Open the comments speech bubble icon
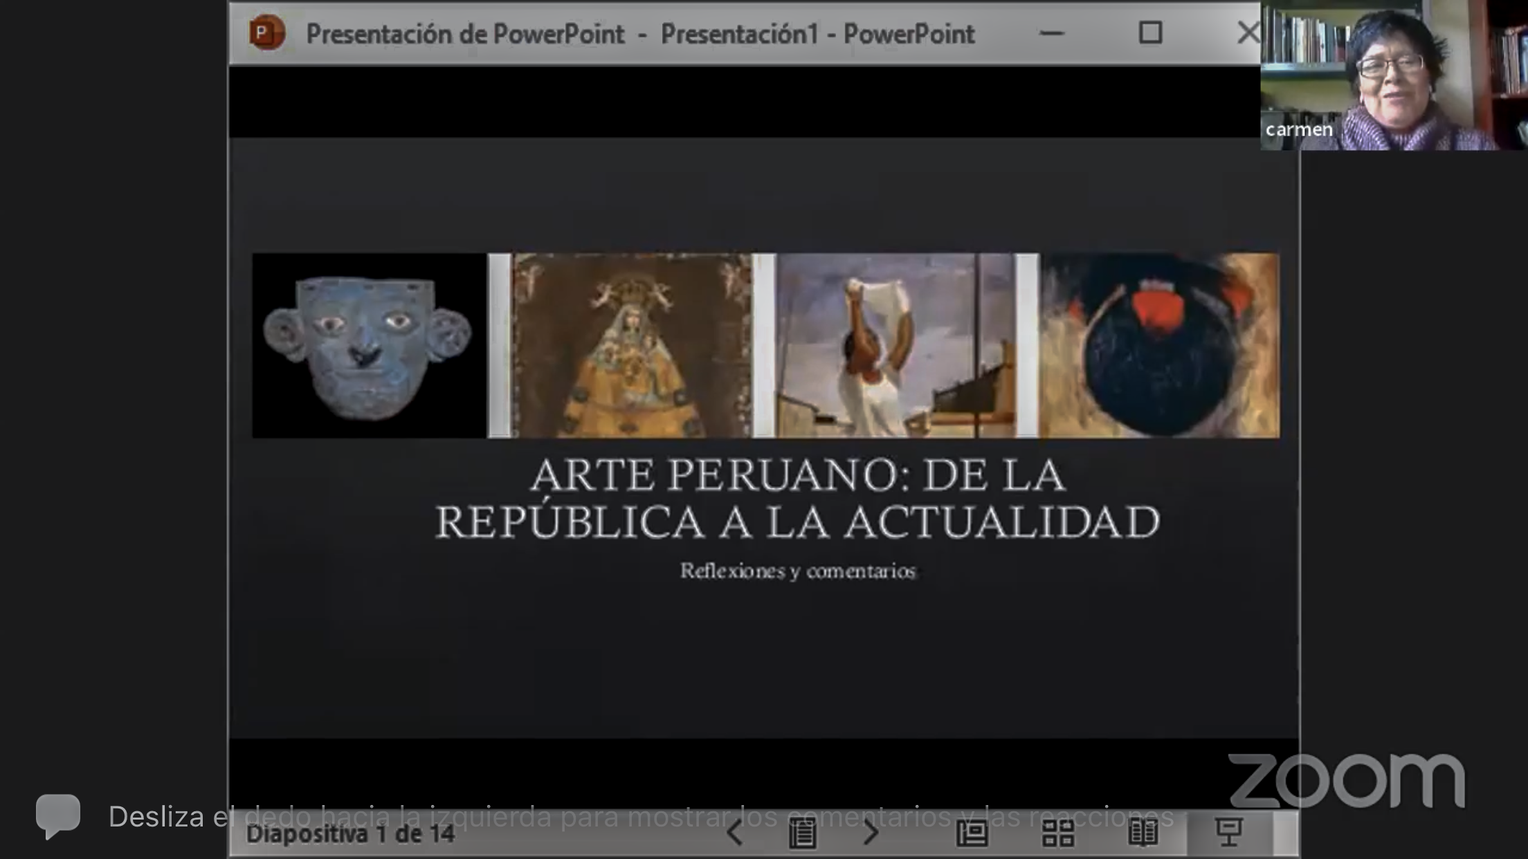Screen dimensions: 1528x859 [x=58, y=815]
